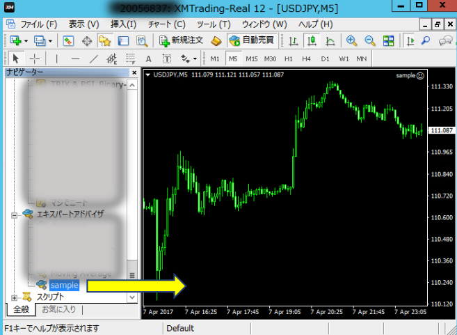457x335 pixels.
Task: Select the text A tool
Action: (148, 59)
